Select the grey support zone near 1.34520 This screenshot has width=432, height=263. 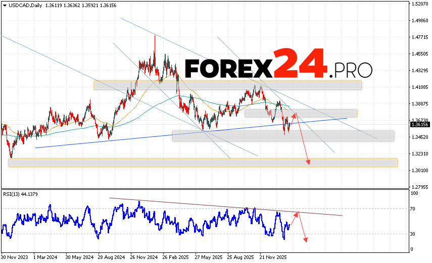coord(283,136)
